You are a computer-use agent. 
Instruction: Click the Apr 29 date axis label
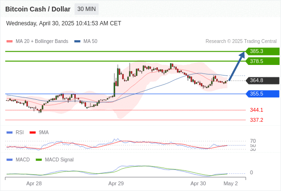116,183
